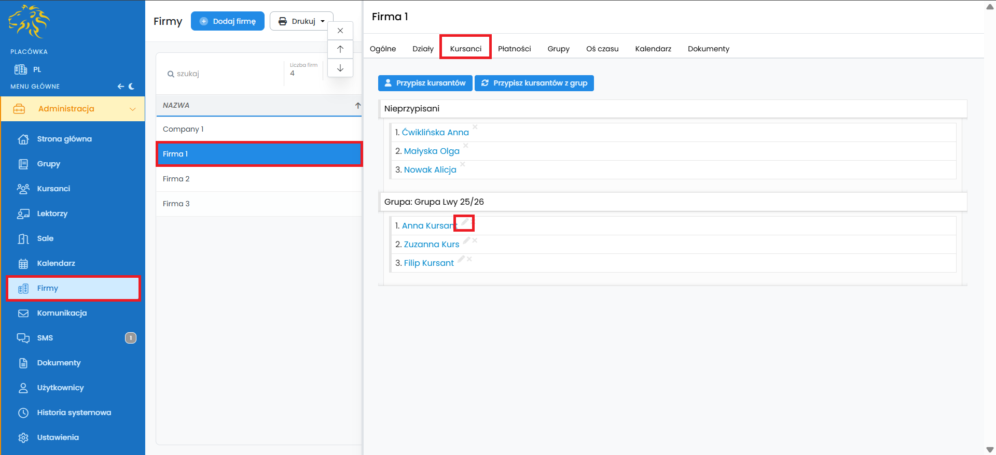Click the pencil edit icon beside Zuzanna Kurs
The width and height of the screenshot is (996, 455).
(x=466, y=240)
